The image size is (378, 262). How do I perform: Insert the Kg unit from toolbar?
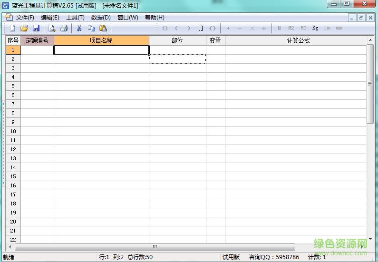[315, 29]
